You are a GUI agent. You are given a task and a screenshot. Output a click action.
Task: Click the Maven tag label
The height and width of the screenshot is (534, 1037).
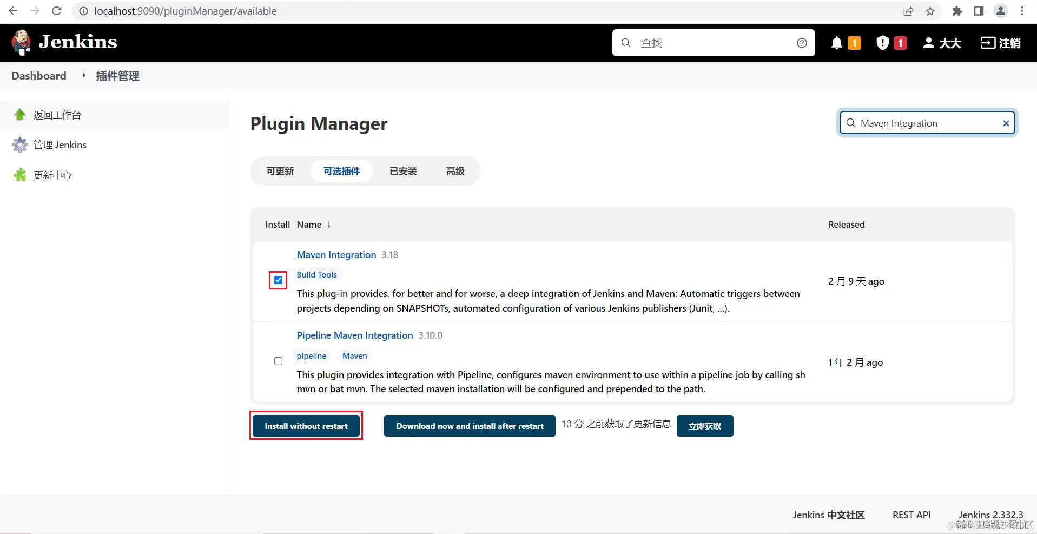click(x=355, y=355)
